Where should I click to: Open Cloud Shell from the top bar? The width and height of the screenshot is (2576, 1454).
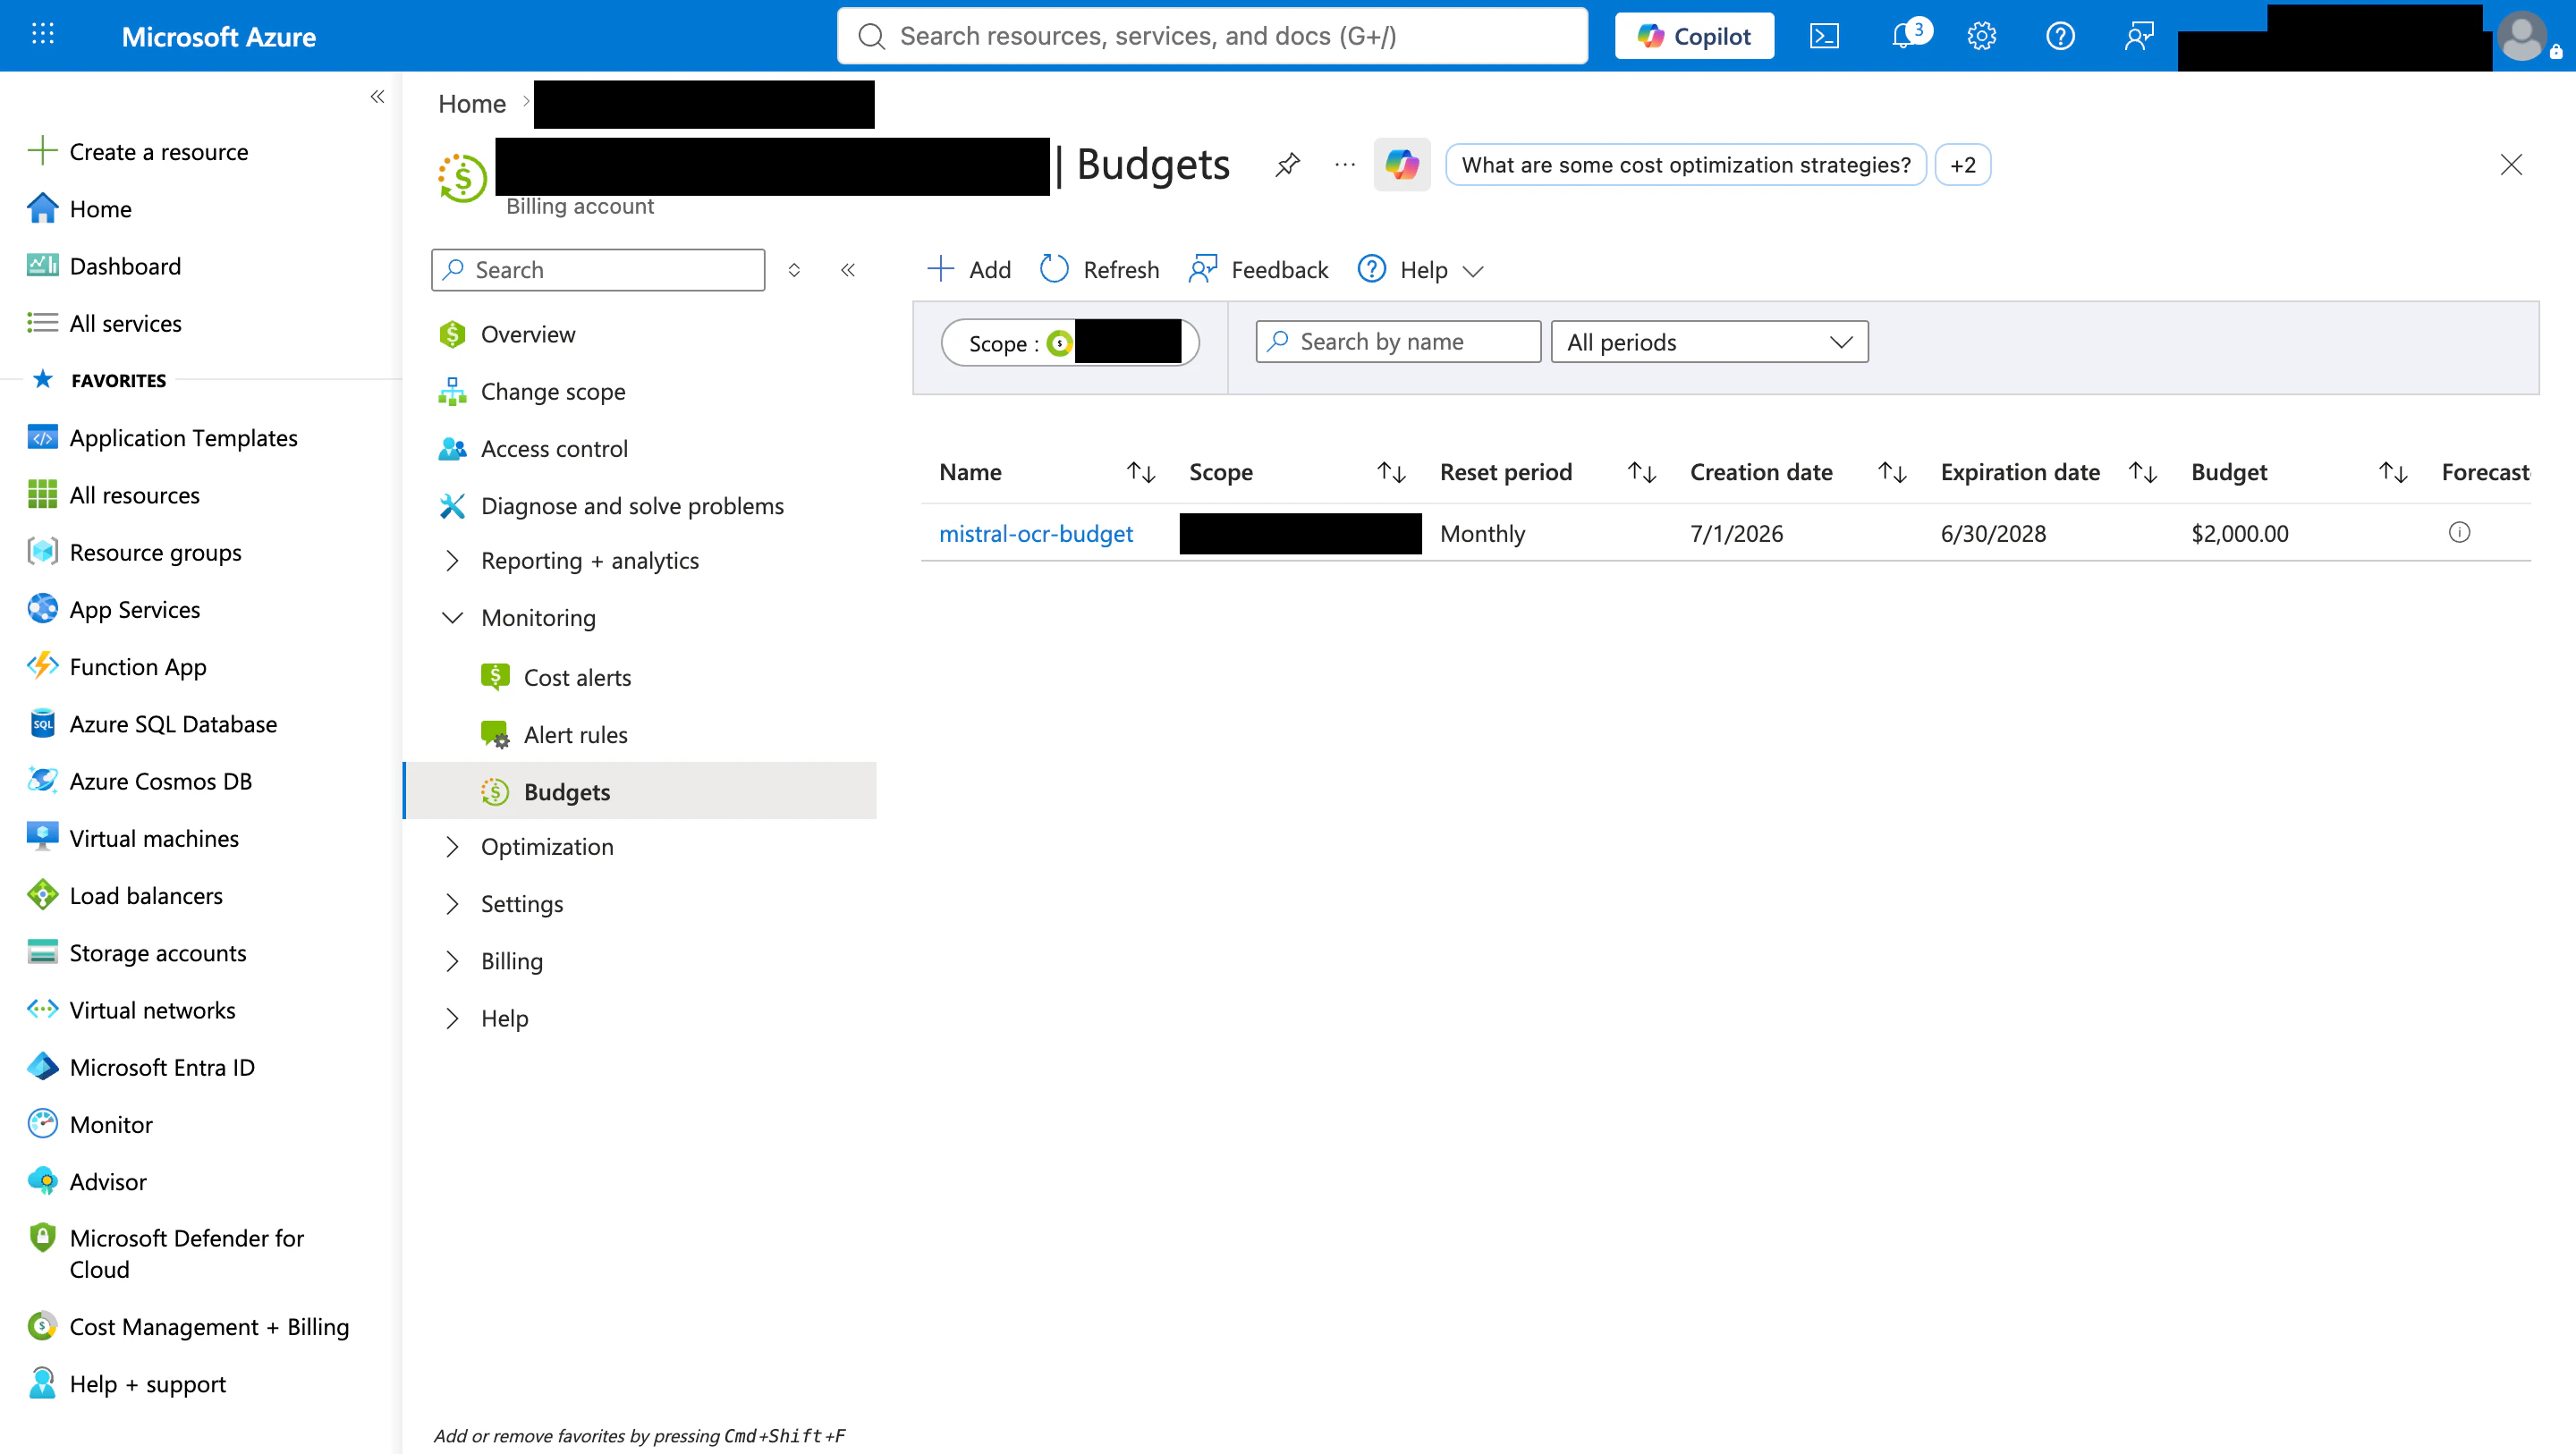1824,36
